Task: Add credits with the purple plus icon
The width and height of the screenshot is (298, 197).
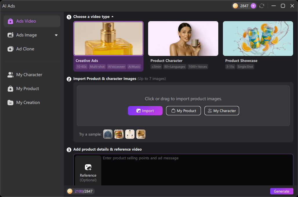Action: (x=253, y=6)
